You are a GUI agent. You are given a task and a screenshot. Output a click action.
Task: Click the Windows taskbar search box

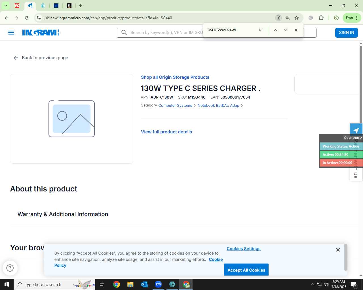[54, 284]
